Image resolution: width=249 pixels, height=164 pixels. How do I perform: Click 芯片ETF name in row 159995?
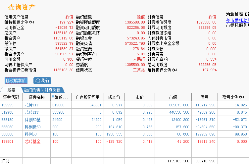pyautogui.click(x=31, y=105)
